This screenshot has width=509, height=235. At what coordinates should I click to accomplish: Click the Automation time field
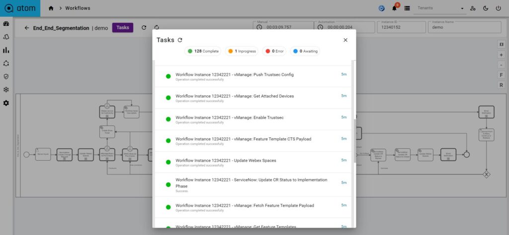(344, 27)
